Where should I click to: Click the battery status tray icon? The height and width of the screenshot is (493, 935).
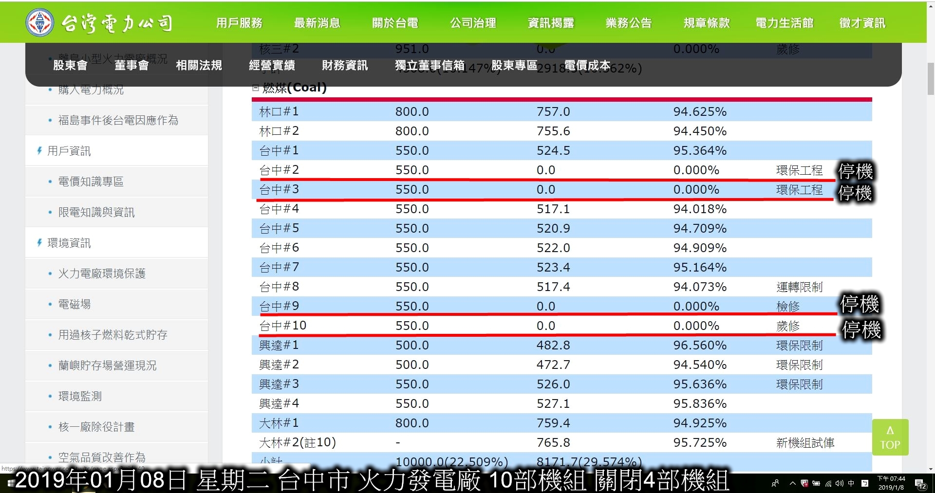pos(816,483)
